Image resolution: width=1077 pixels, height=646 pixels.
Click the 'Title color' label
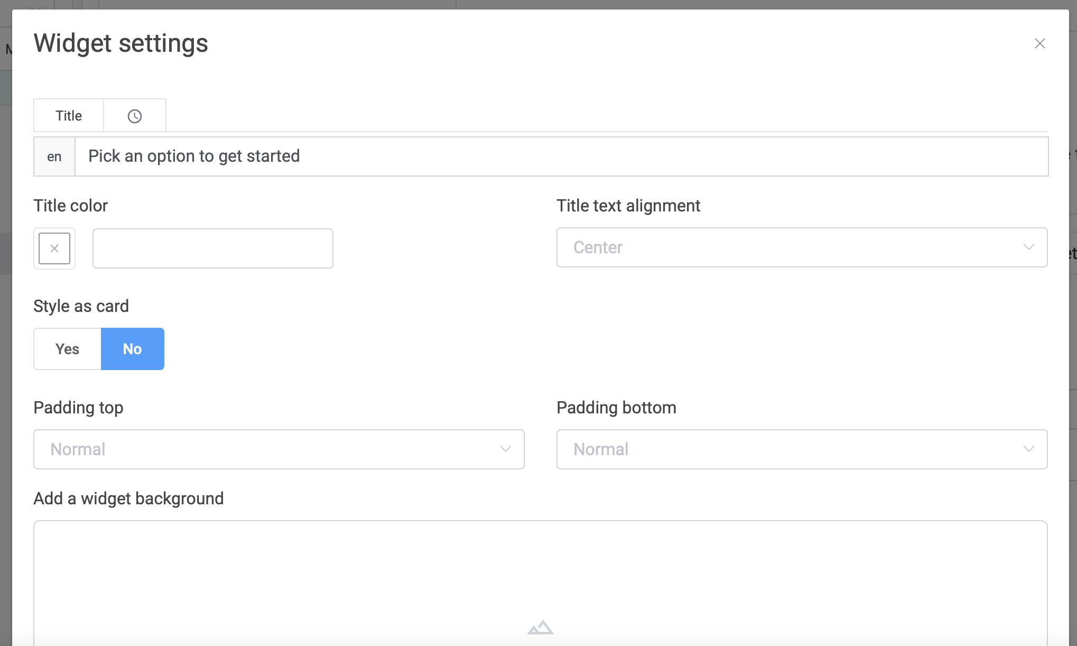[x=70, y=206]
